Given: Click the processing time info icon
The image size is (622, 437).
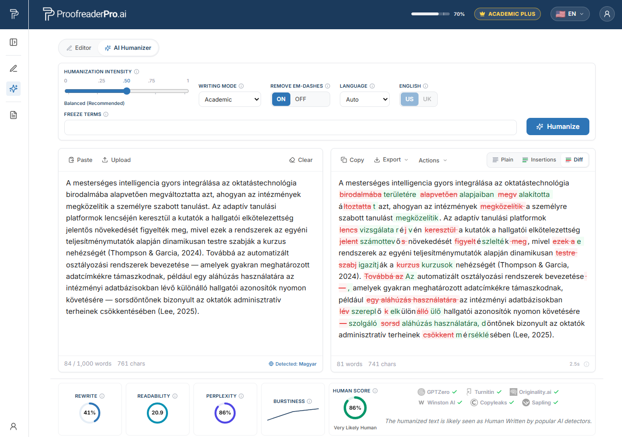Looking at the screenshot, I should (x=586, y=364).
